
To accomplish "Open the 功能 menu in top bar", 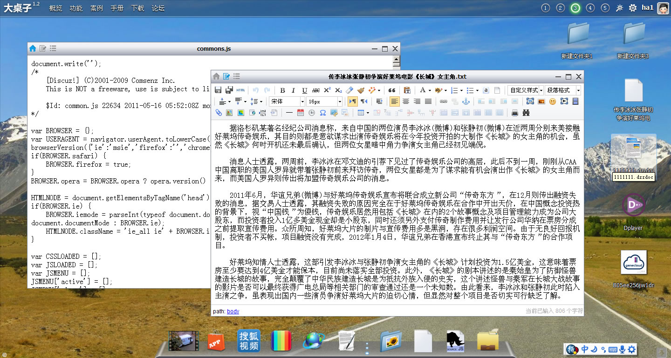I will point(76,8).
